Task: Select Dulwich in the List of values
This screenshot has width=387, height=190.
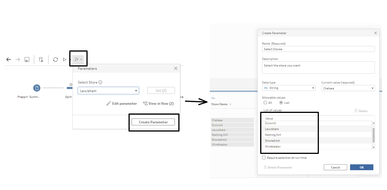Action: pyautogui.click(x=317, y=123)
